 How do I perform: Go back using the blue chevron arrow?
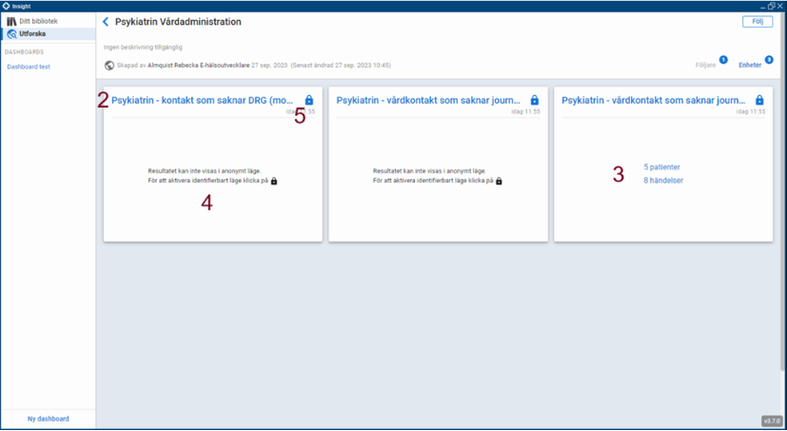106,22
